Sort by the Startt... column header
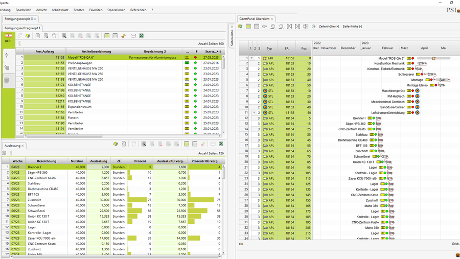 click(211, 52)
